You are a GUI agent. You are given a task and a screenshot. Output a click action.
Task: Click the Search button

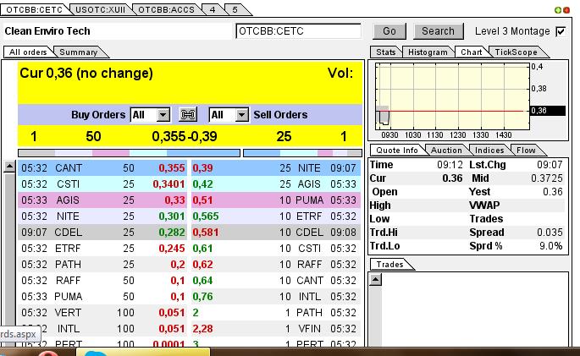pos(438,31)
